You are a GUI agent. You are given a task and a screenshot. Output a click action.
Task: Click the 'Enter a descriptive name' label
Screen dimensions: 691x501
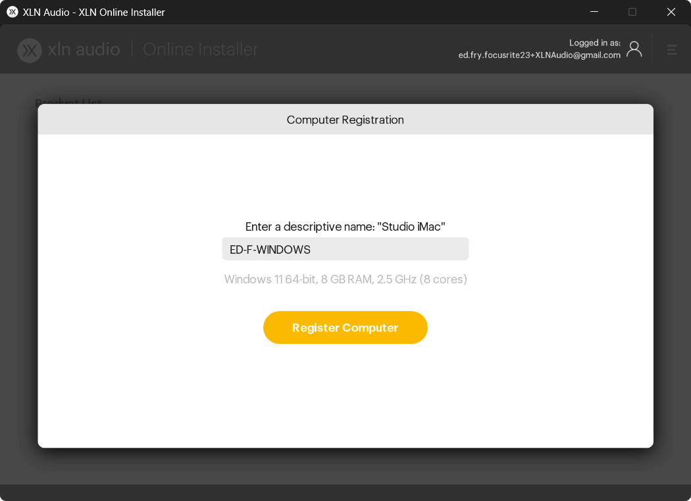tap(345, 227)
